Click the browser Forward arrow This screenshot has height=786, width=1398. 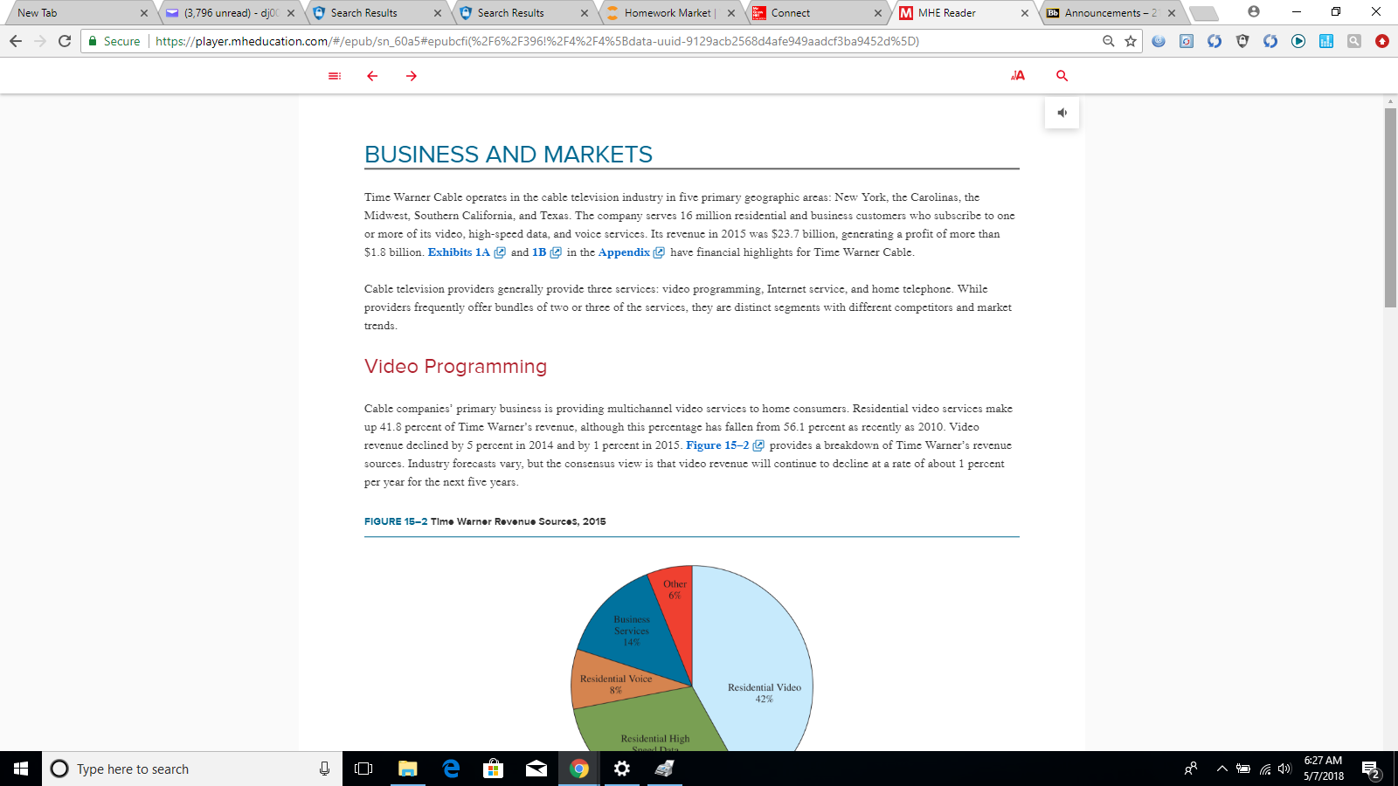[40, 41]
